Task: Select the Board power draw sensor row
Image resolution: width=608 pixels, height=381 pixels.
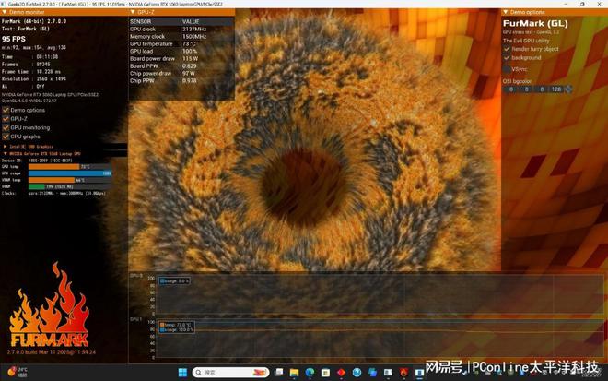Action: (181, 59)
